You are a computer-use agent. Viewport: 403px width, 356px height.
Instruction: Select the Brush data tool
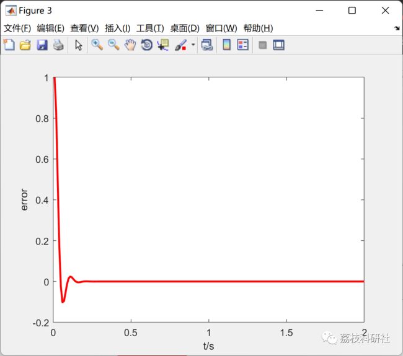pos(180,45)
